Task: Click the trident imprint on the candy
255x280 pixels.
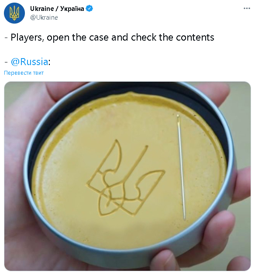Action: click(126, 178)
